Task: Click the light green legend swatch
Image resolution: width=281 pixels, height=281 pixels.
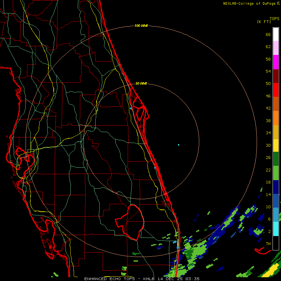Action: 276,173
